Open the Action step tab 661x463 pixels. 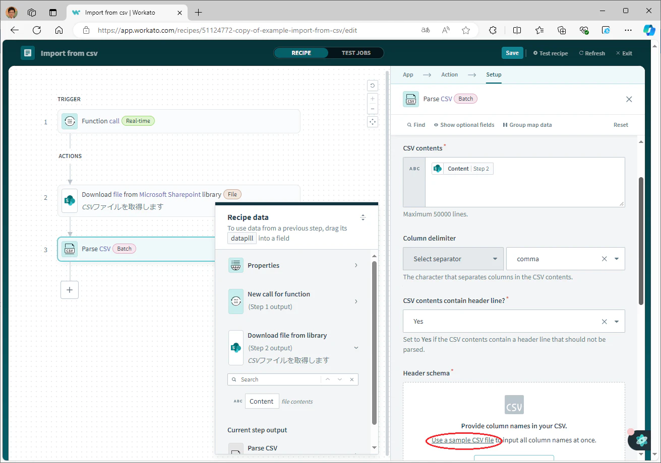(449, 74)
